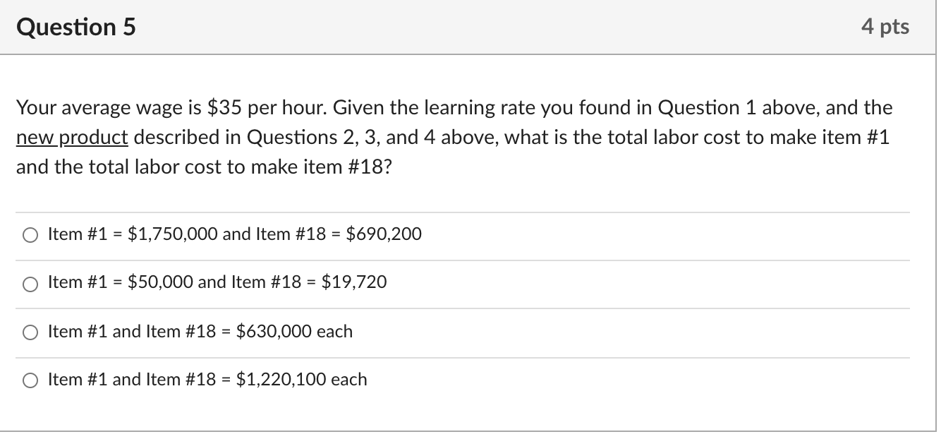
Task: Click the label text "$630,000 each"
Action: [x=294, y=331]
